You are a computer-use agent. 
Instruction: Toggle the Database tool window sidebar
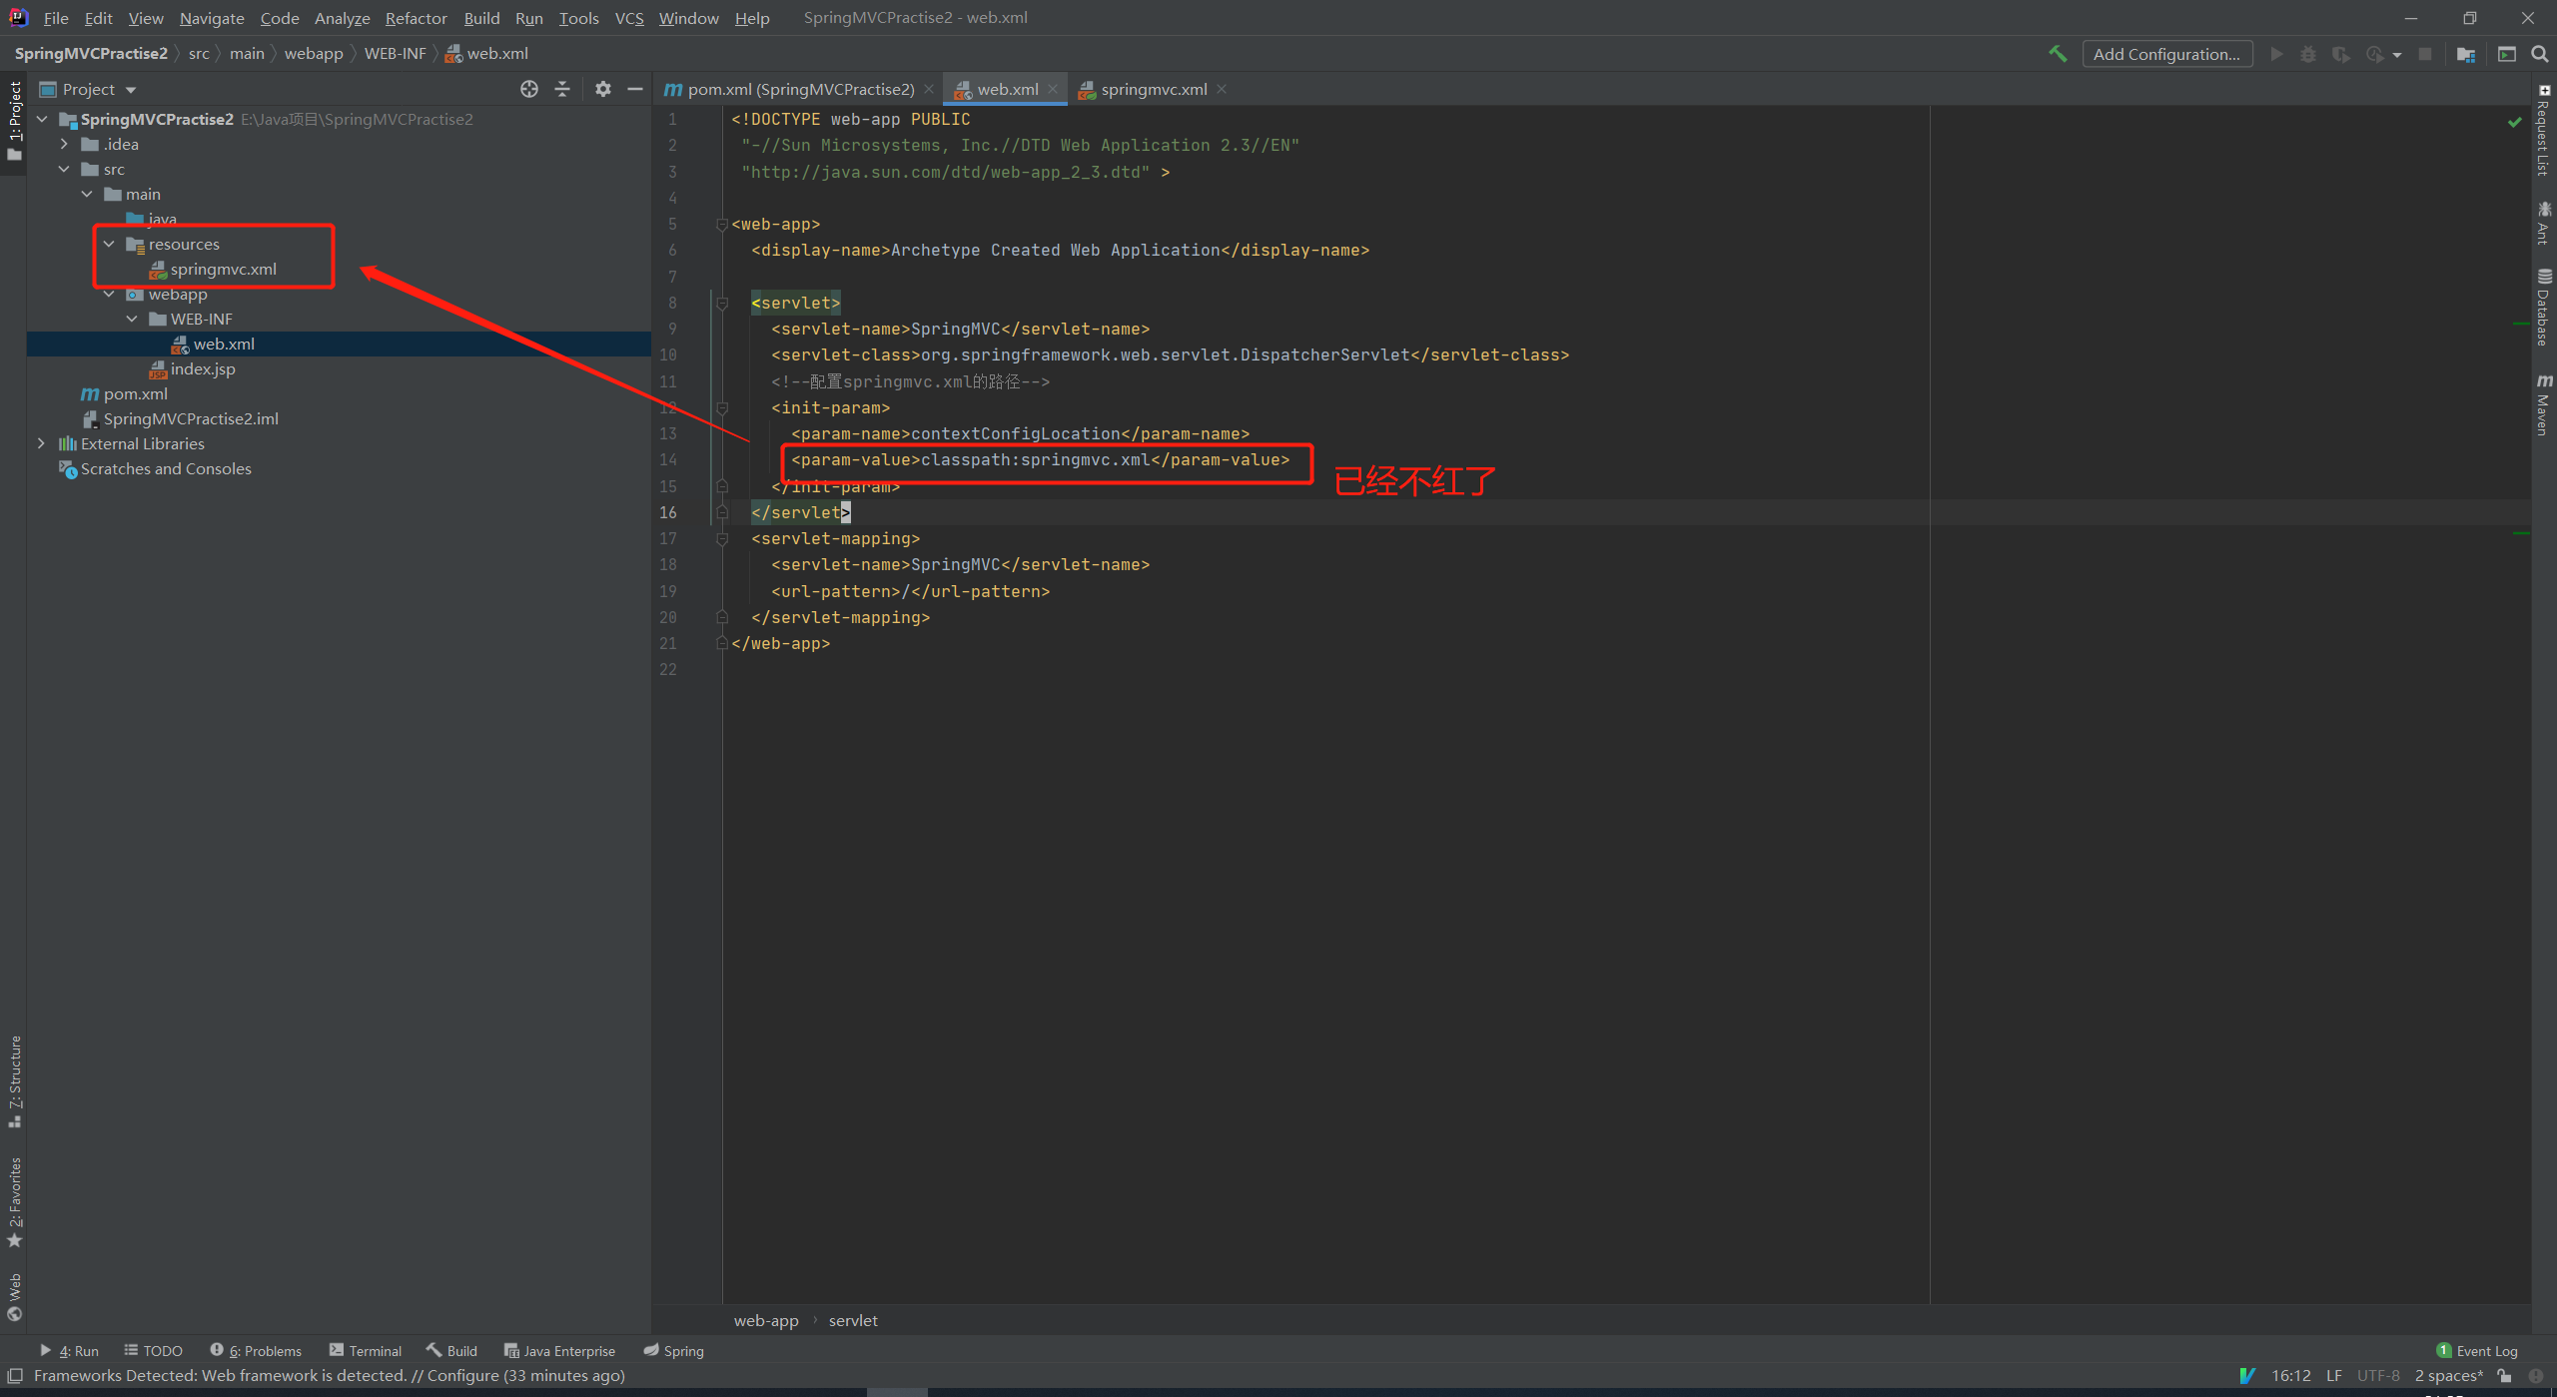(x=2543, y=308)
